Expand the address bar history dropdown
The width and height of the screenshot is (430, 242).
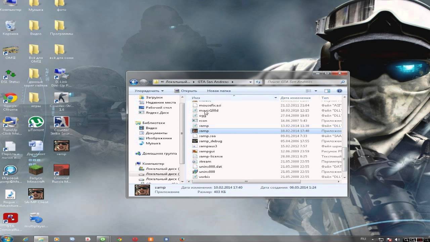tap(251, 82)
